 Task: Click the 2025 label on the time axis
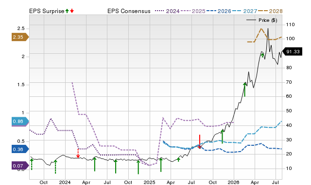149,182
